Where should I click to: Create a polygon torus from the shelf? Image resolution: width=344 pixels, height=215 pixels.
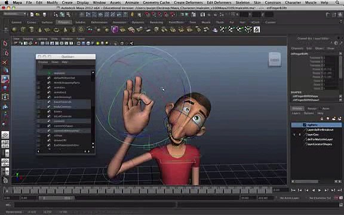[x=56, y=29]
